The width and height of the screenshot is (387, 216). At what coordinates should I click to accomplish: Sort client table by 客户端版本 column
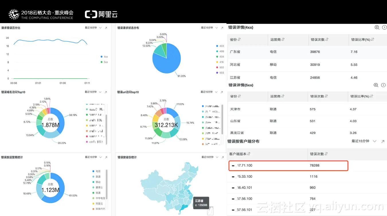pos(249,154)
